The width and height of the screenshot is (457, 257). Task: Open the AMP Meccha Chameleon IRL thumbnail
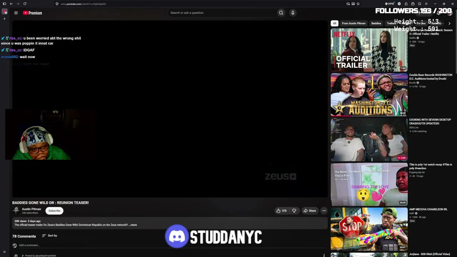pyautogui.click(x=369, y=229)
